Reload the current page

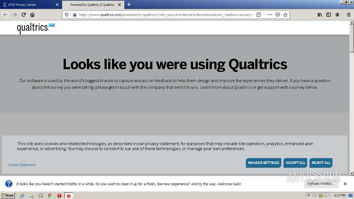(x=24, y=15)
